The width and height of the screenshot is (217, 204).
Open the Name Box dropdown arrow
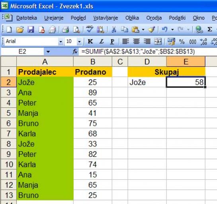click(48, 52)
